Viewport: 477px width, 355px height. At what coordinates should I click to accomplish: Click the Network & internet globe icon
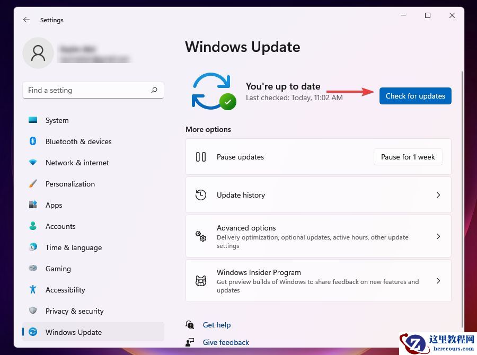click(x=33, y=163)
